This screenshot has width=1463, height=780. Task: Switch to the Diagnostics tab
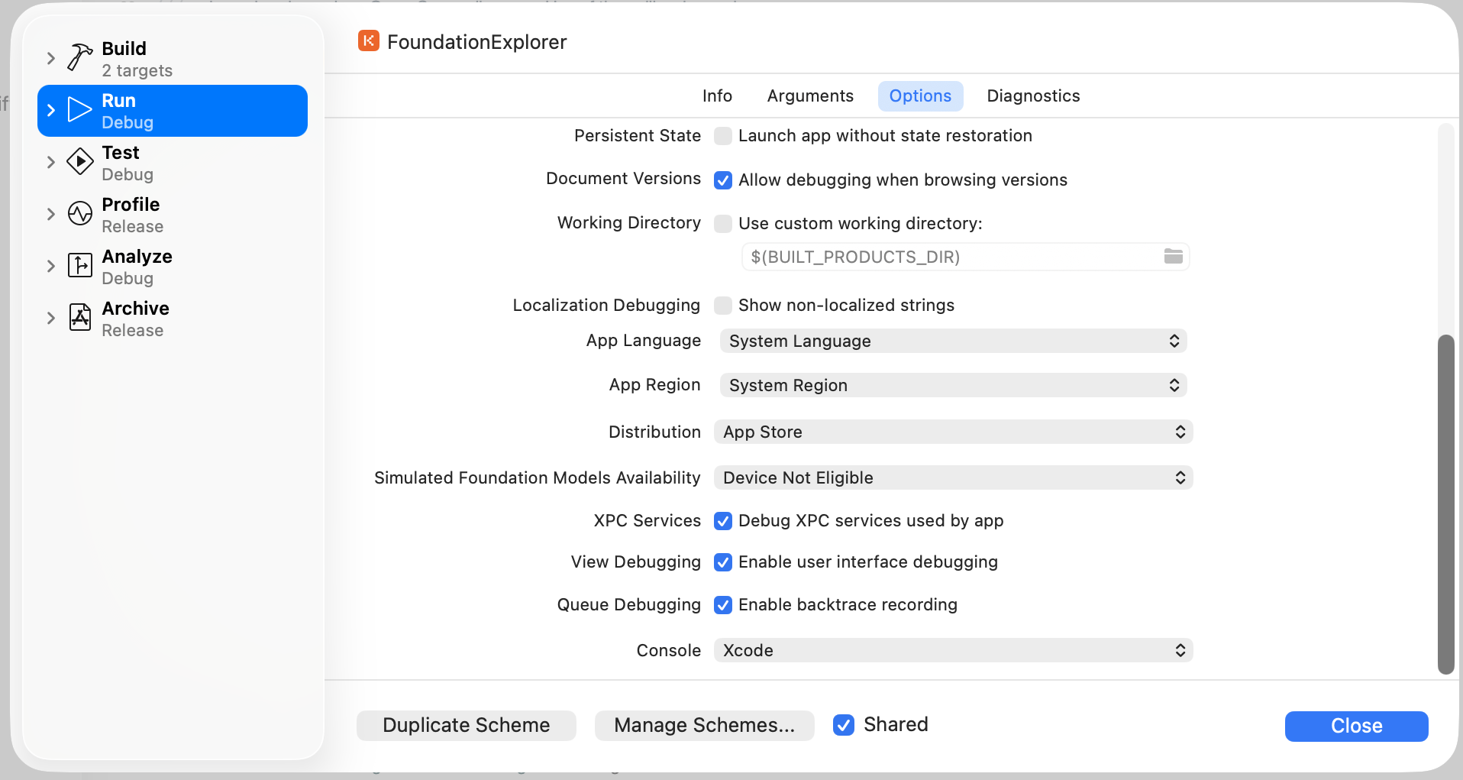(1033, 96)
